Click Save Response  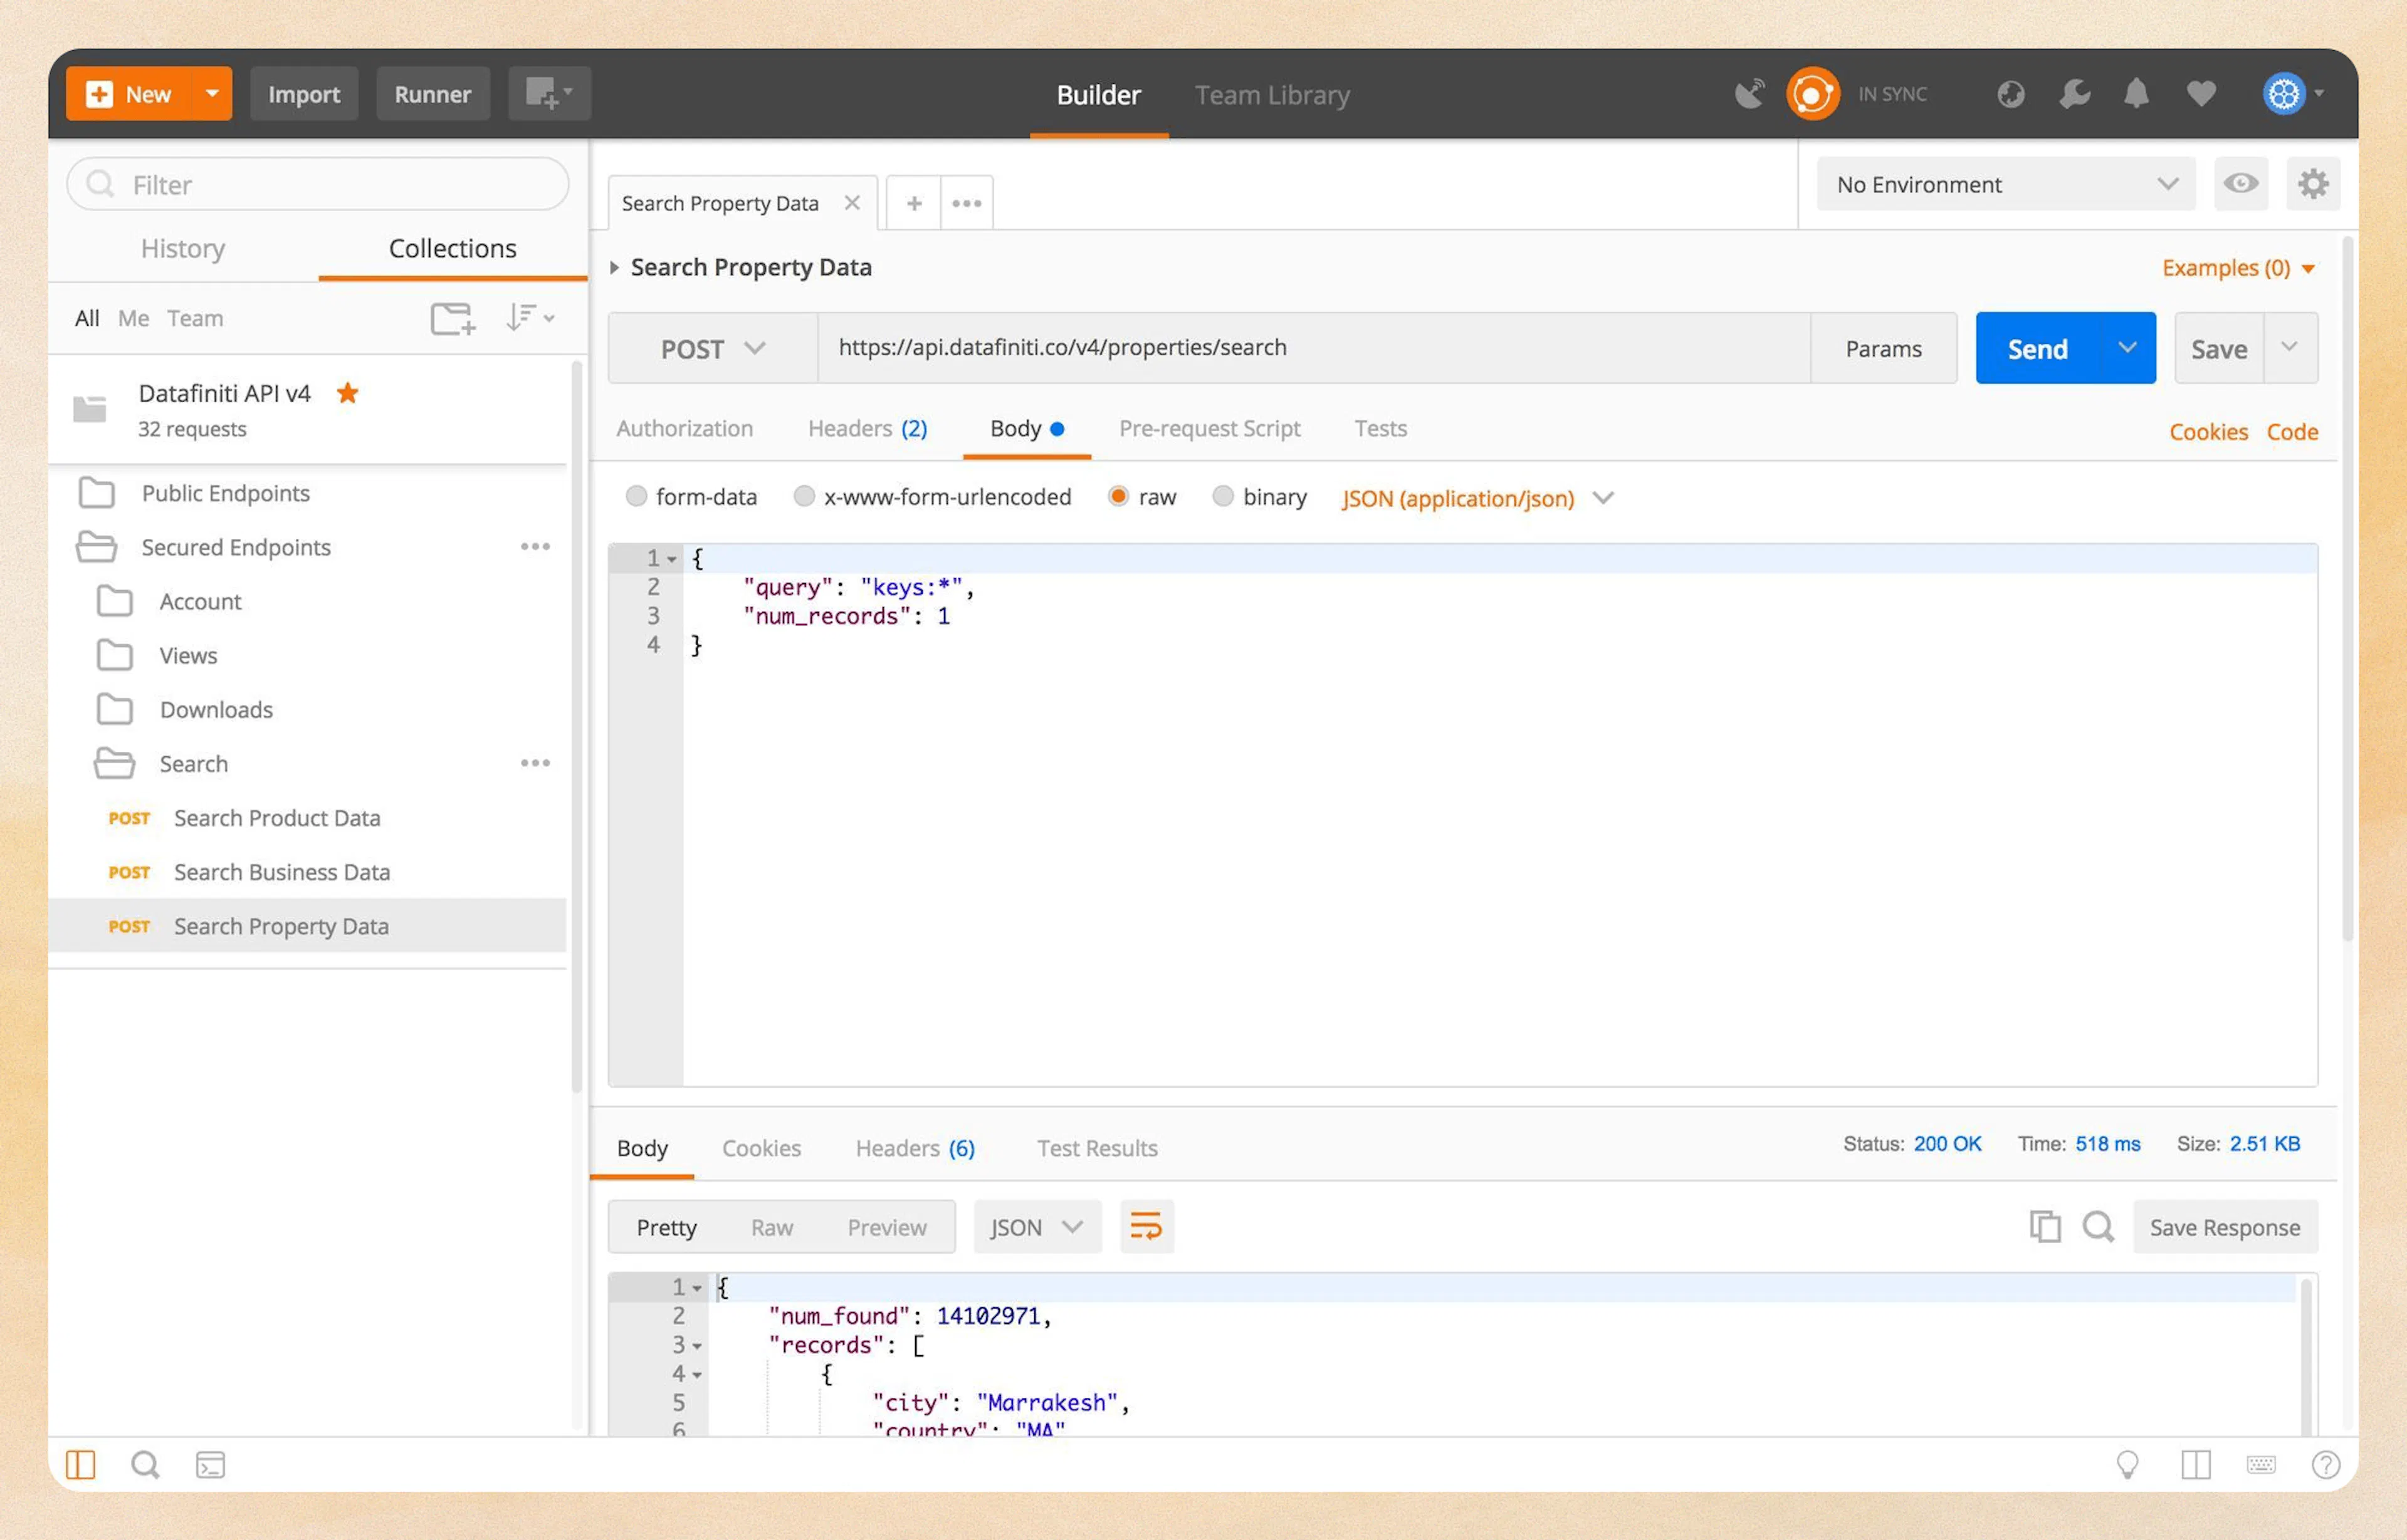pyautogui.click(x=2225, y=1227)
